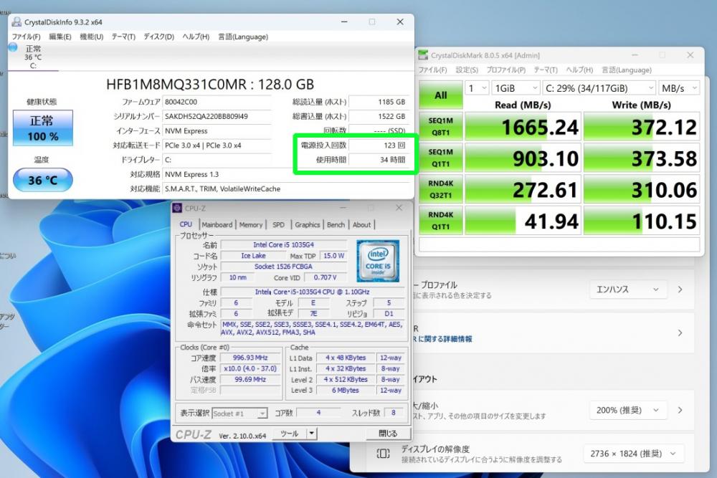Viewport: 717px width, 478px height.
Task: Click 閉じる button in CPU-Z
Action: pyautogui.click(x=388, y=434)
